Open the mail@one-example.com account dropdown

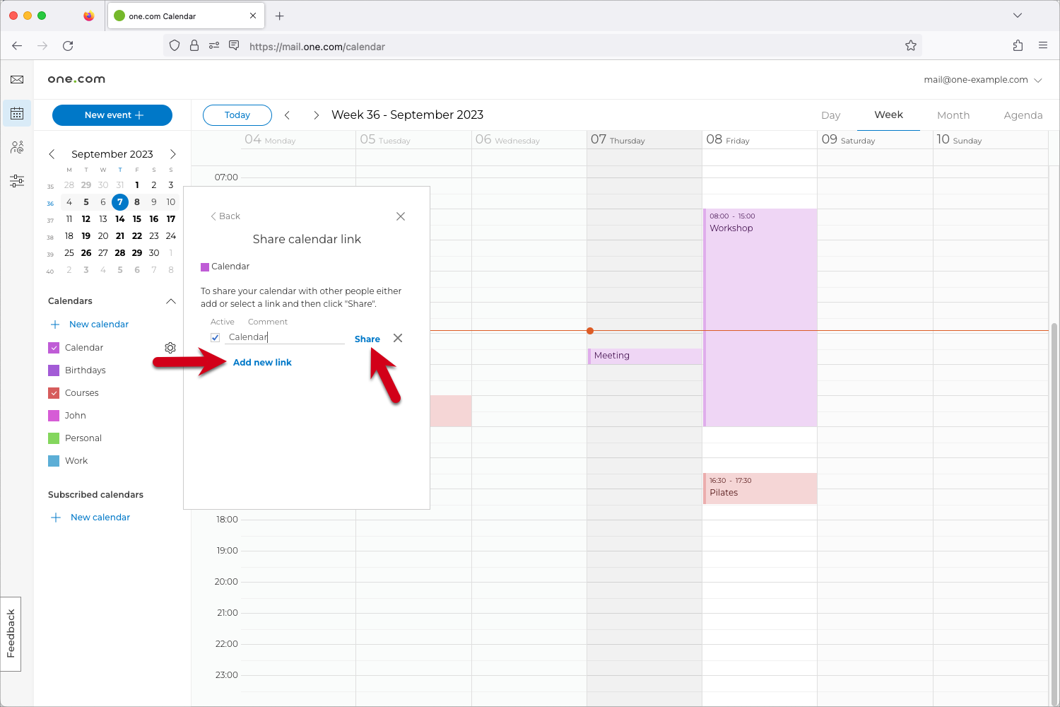[x=982, y=80]
